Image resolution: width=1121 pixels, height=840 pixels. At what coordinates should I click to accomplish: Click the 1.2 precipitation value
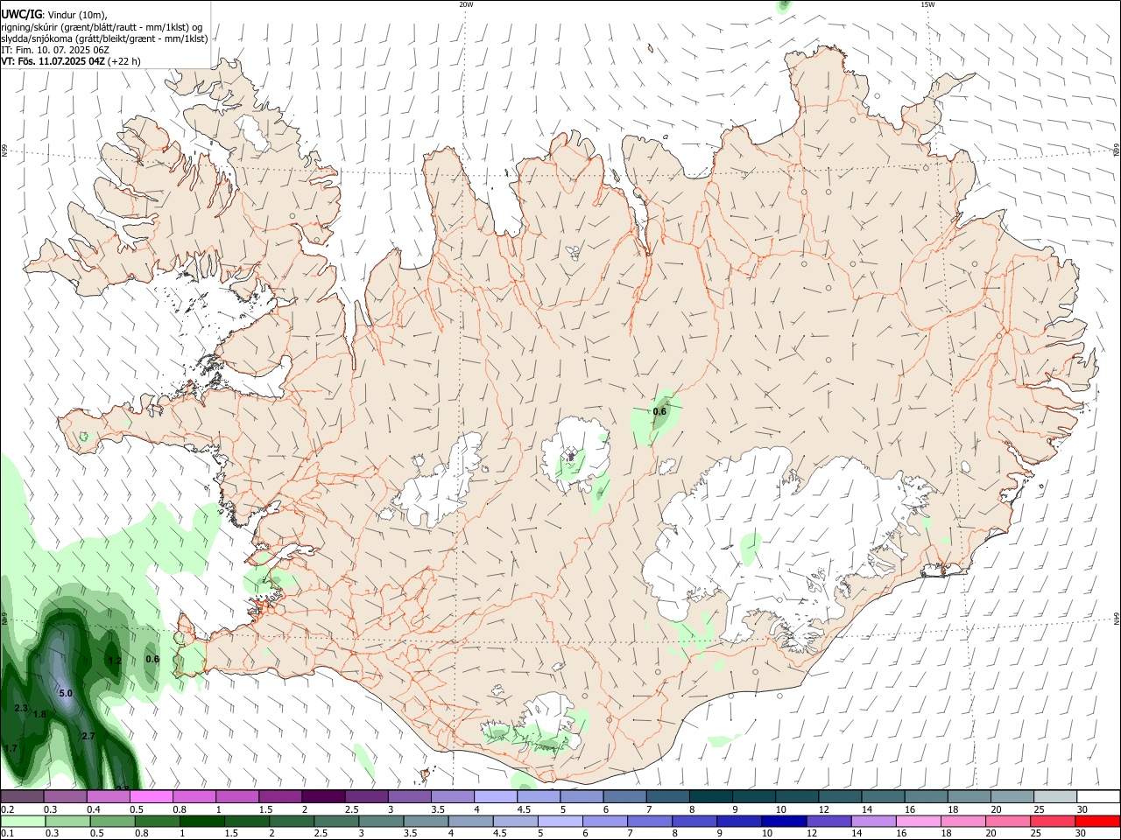[115, 660]
